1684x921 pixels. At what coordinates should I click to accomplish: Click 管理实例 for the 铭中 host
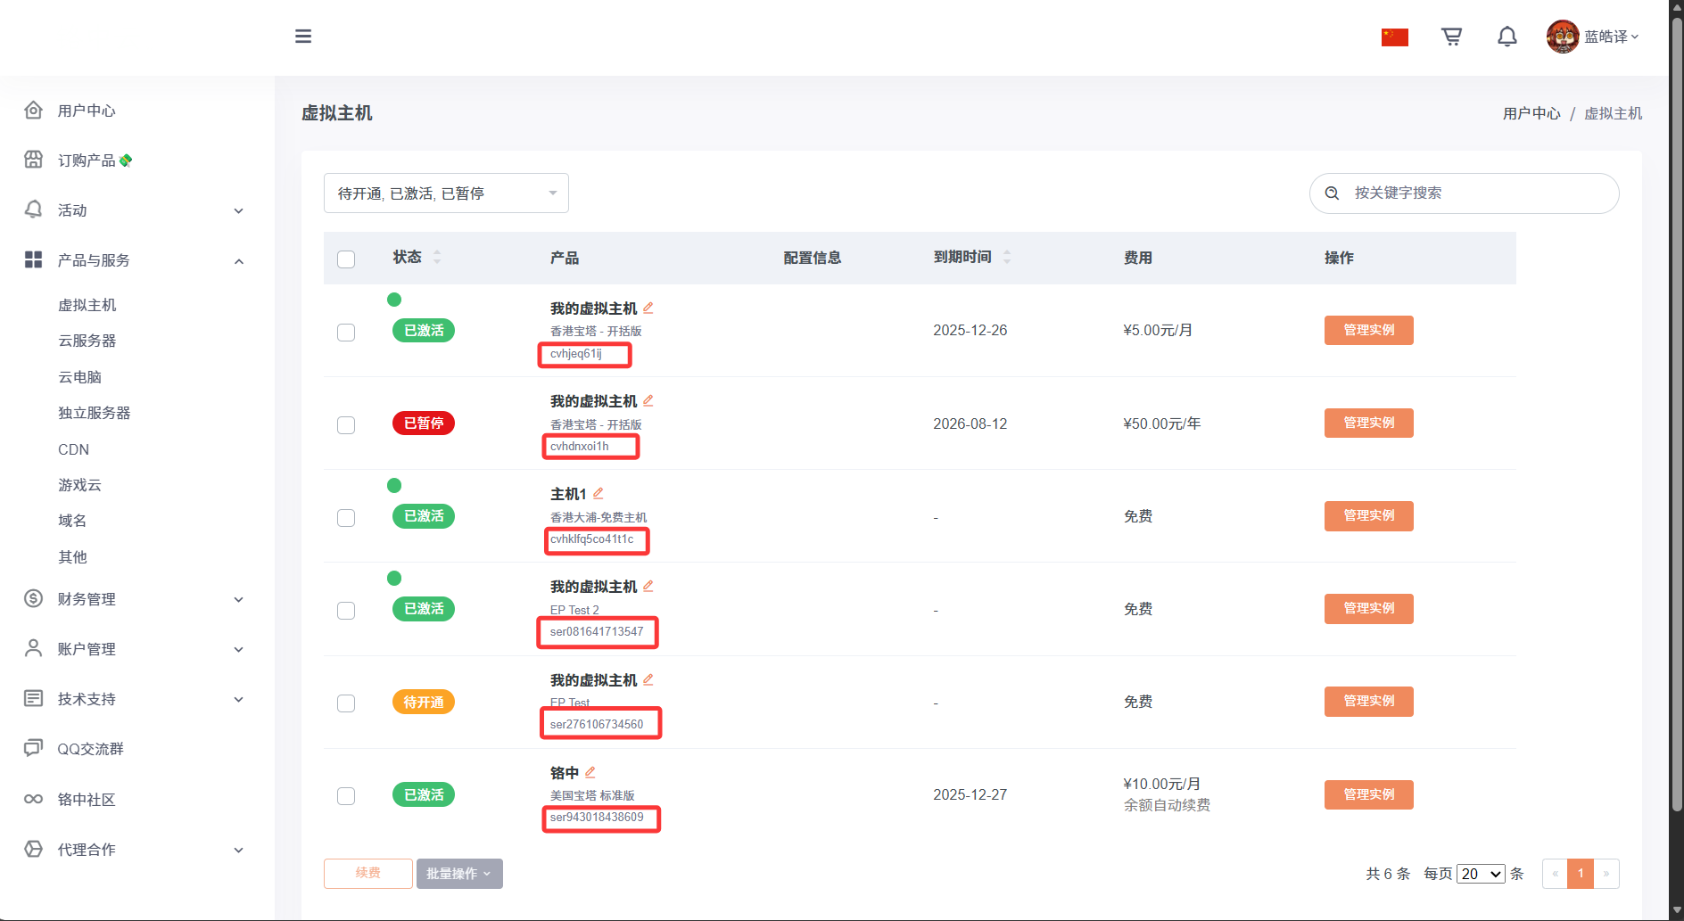(1368, 794)
